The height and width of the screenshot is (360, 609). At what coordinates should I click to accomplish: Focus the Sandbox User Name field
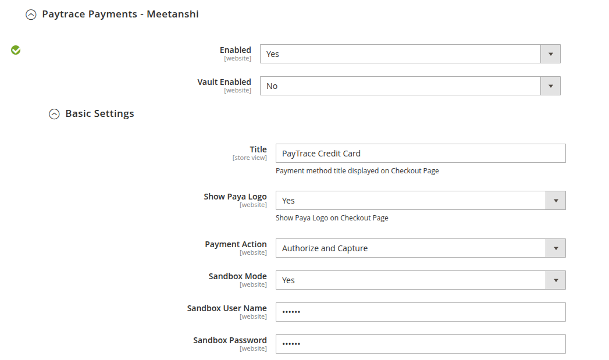pyautogui.click(x=421, y=312)
